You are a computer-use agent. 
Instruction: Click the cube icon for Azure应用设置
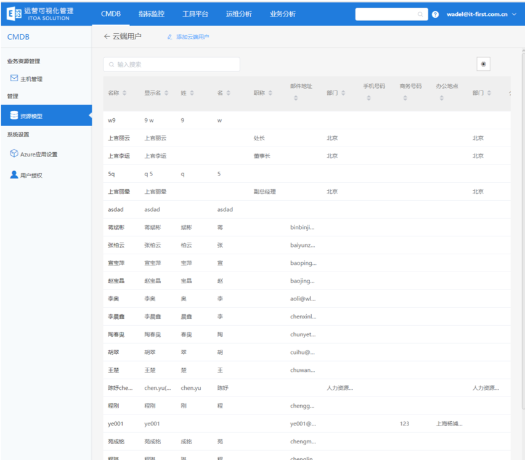(14, 153)
